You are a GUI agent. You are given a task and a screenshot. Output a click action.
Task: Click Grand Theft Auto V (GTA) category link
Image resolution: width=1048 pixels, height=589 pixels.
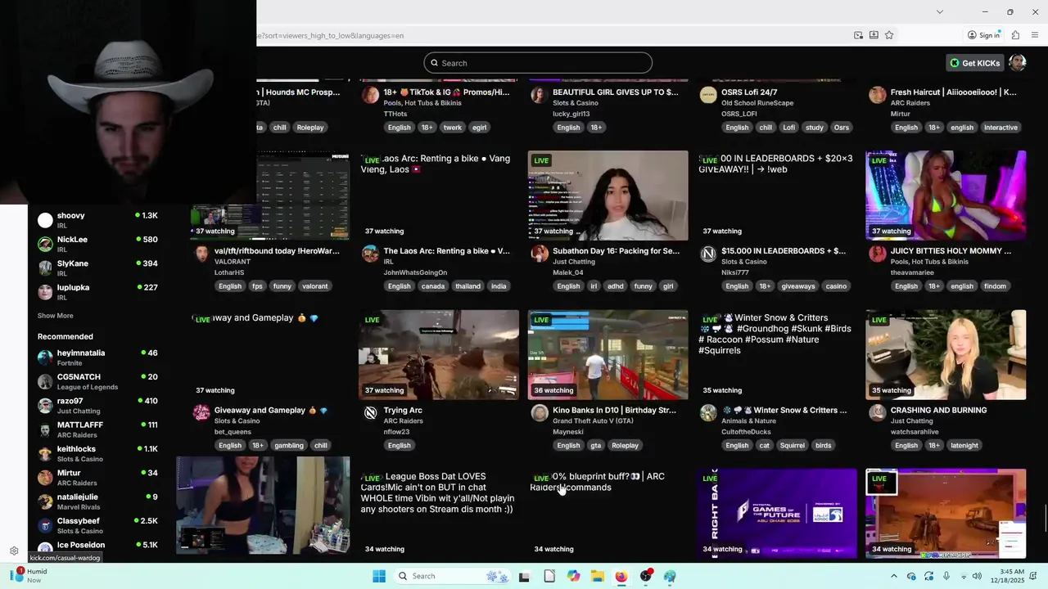pyautogui.click(x=593, y=421)
